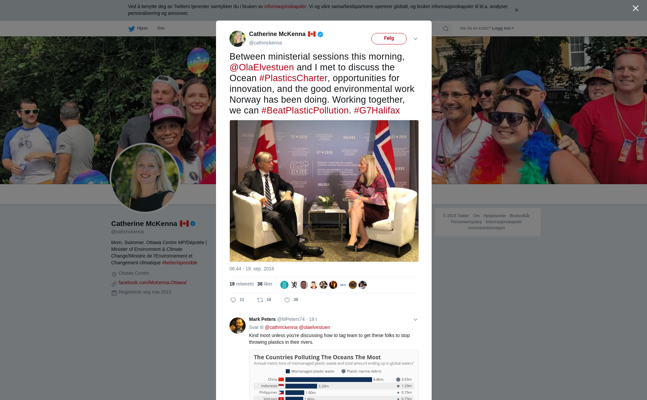
Task: Open the @OlaElvestuen mention link
Action: pos(261,67)
